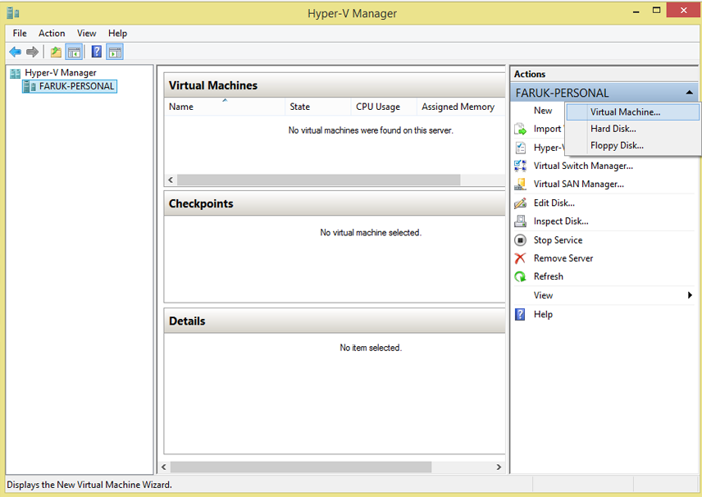Screen dimensions: 702x497
Task: Click the Hyper-V Manager title bar app icon
Action: pos(13,13)
